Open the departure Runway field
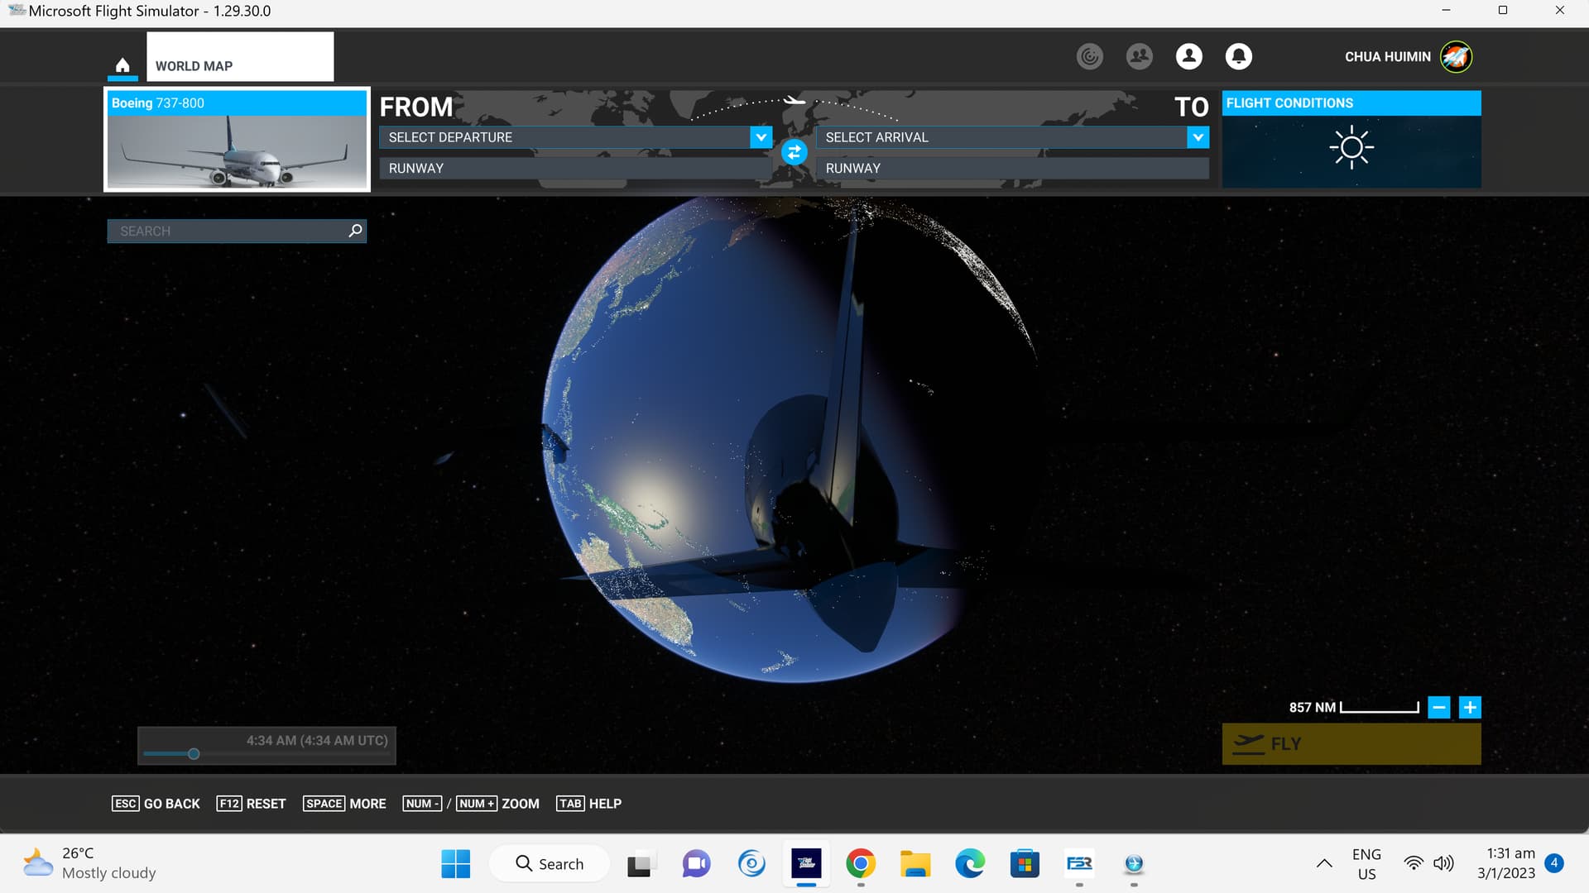 click(575, 168)
